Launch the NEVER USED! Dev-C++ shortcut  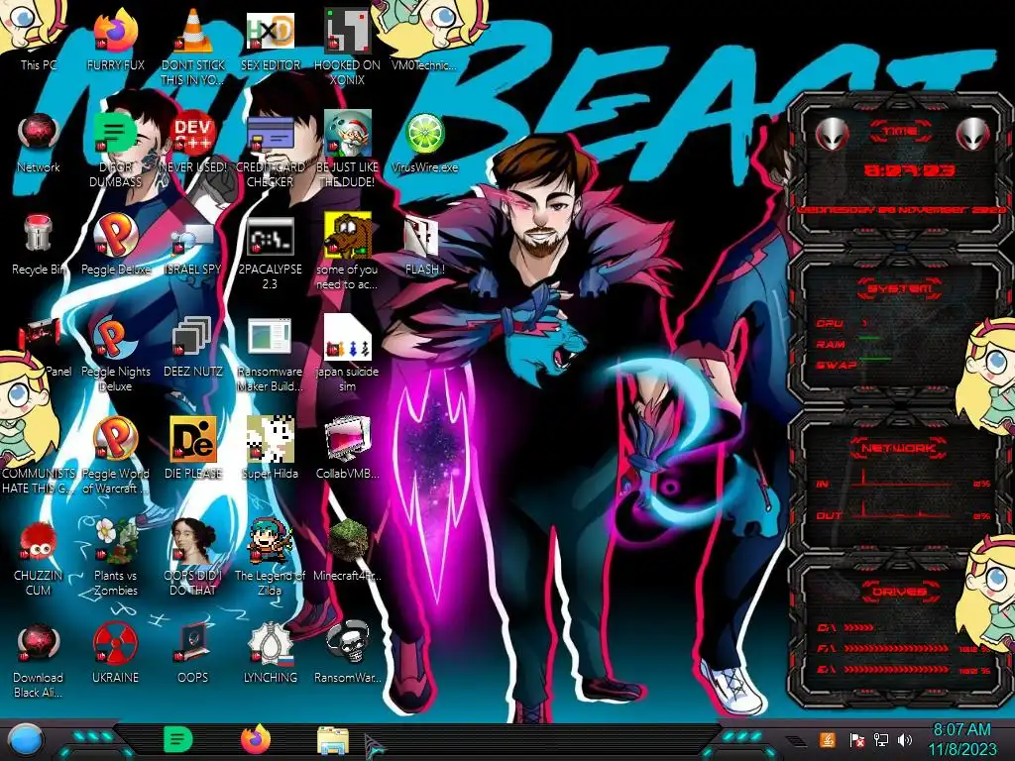click(193, 139)
